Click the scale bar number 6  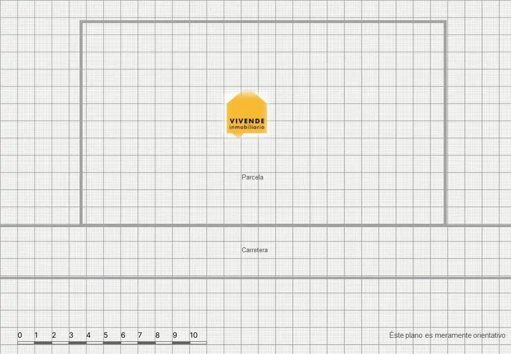123,335
